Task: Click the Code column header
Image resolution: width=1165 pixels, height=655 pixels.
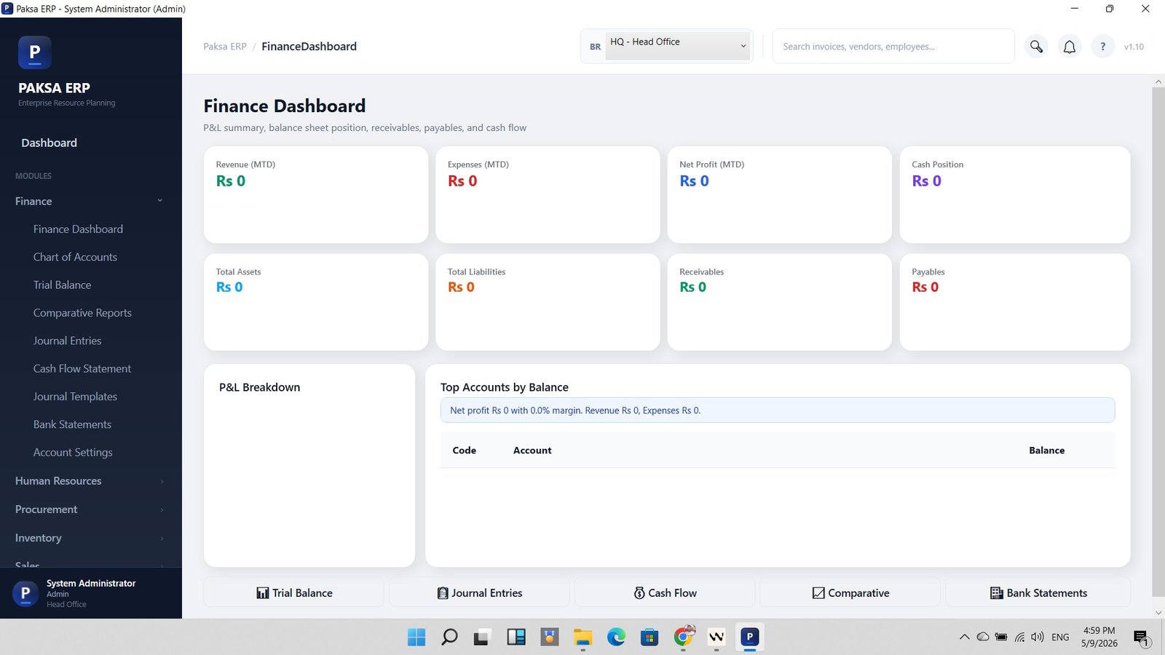Action: [x=464, y=450]
